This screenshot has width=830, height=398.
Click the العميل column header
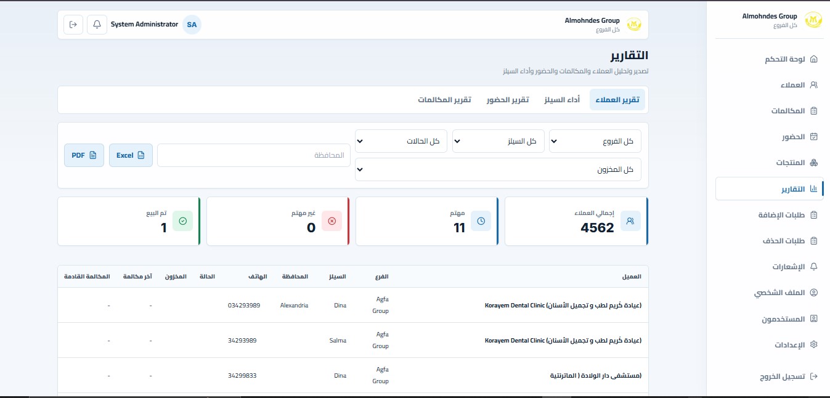pos(632,277)
